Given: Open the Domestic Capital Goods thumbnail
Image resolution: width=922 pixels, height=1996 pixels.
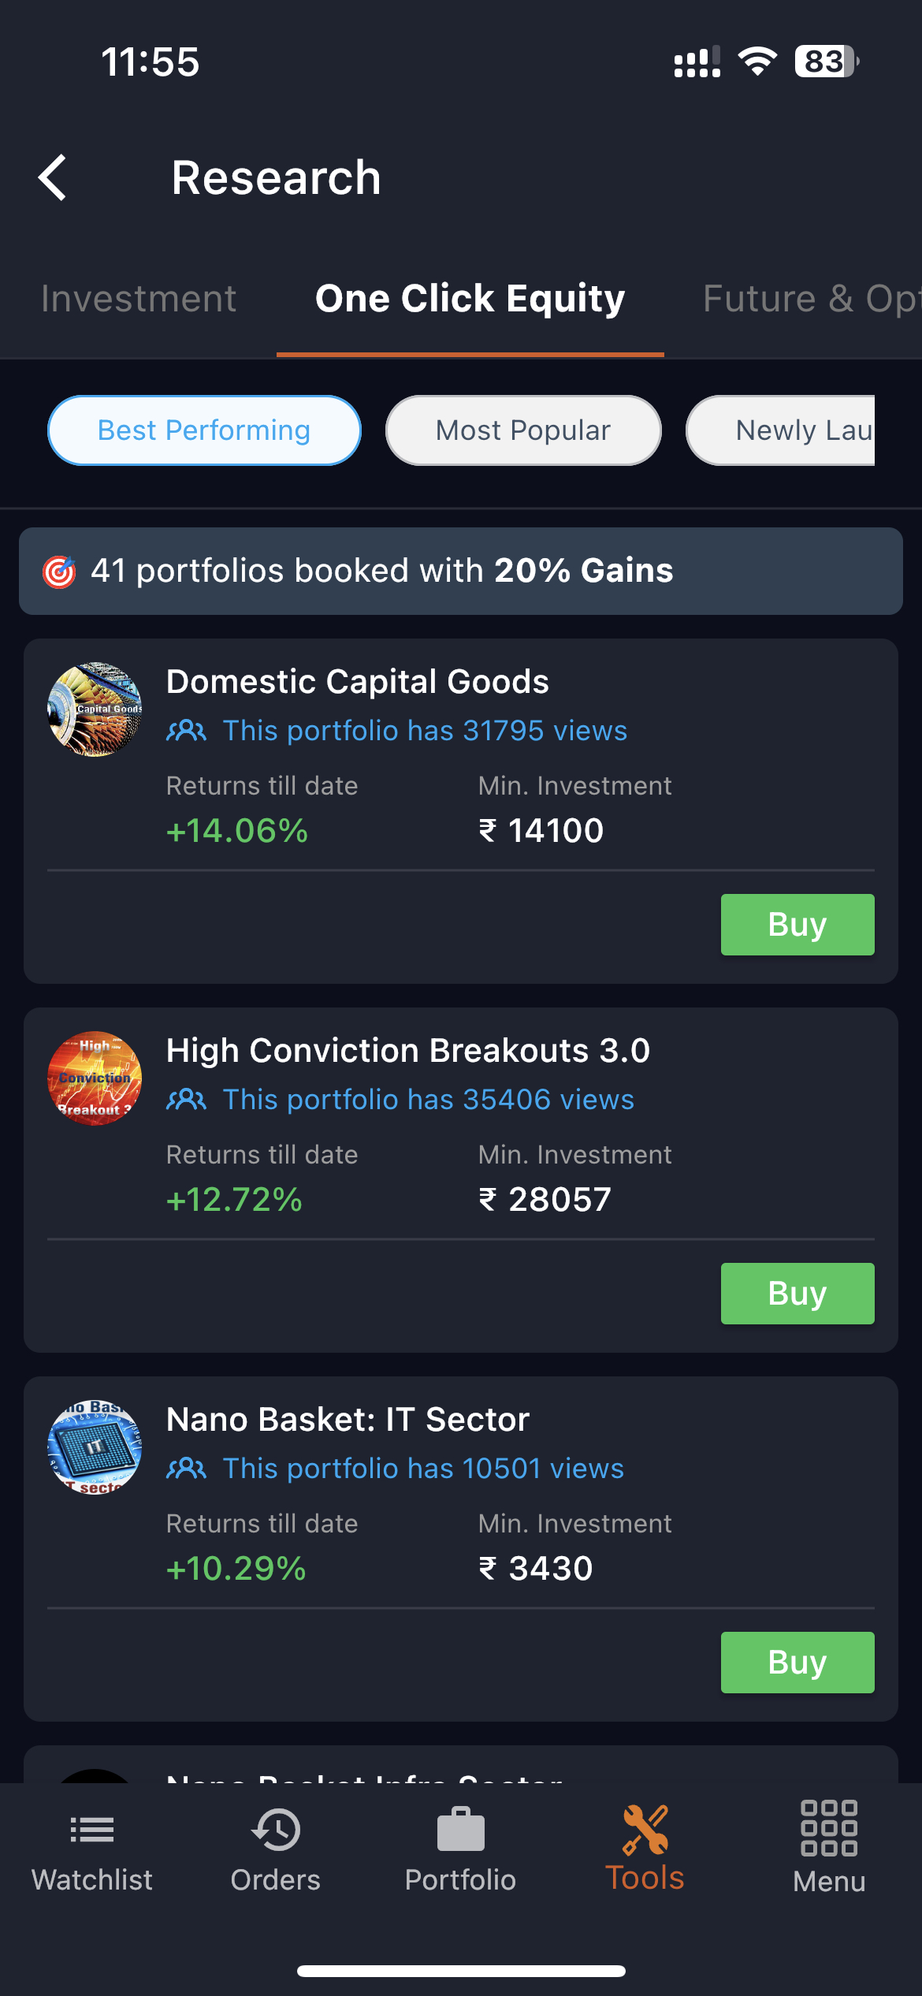Looking at the screenshot, I should point(95,709).
